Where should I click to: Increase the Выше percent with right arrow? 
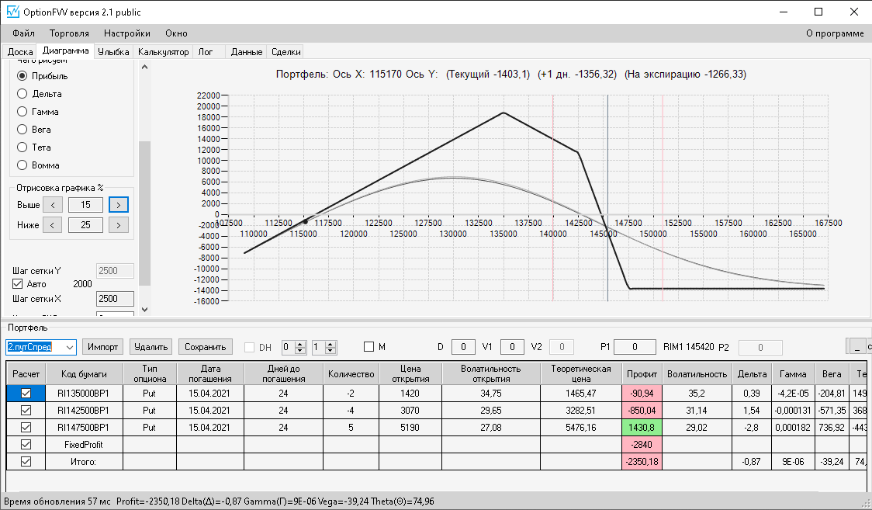(x=119, y=205)
